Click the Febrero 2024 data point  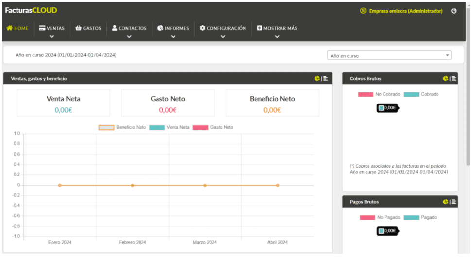[132, 186]
